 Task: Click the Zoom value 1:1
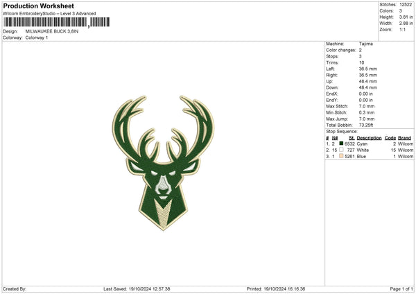(x=402, y=30)
